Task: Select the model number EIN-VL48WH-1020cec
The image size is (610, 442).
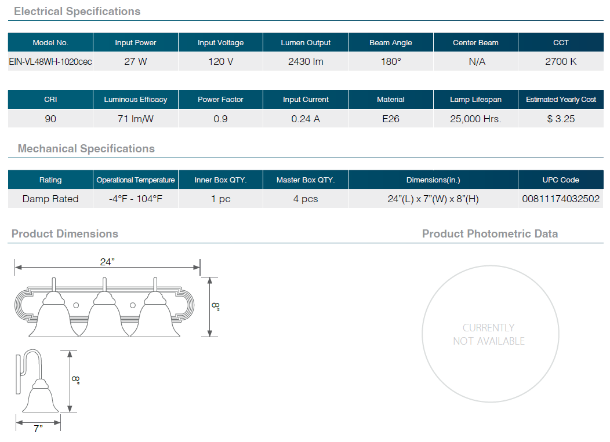Action: 50,61
